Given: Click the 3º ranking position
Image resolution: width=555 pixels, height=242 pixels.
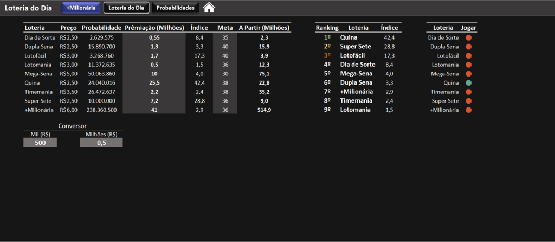Looking at the screenshot, I should tap(327, 56).
